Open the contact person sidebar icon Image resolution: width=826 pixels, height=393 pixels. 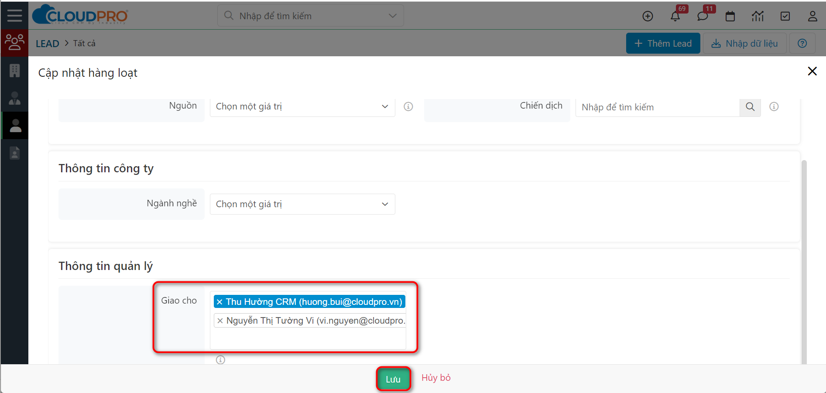click(14, 98)
